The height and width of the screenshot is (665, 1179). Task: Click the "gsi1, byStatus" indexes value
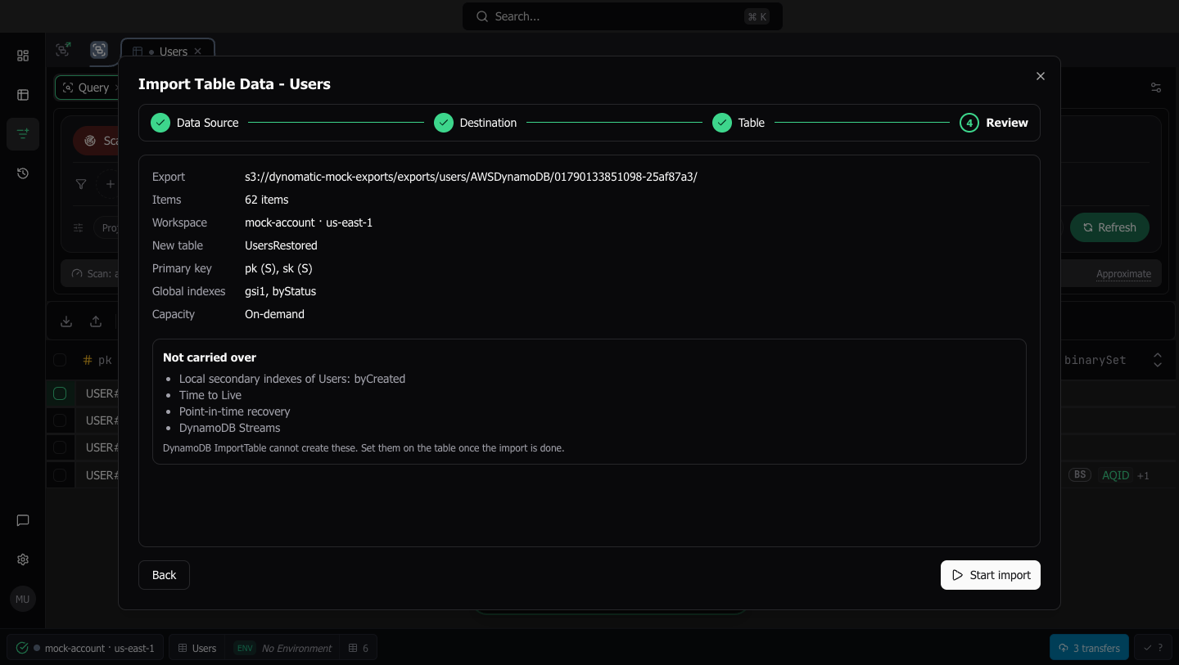pos(280,291)
